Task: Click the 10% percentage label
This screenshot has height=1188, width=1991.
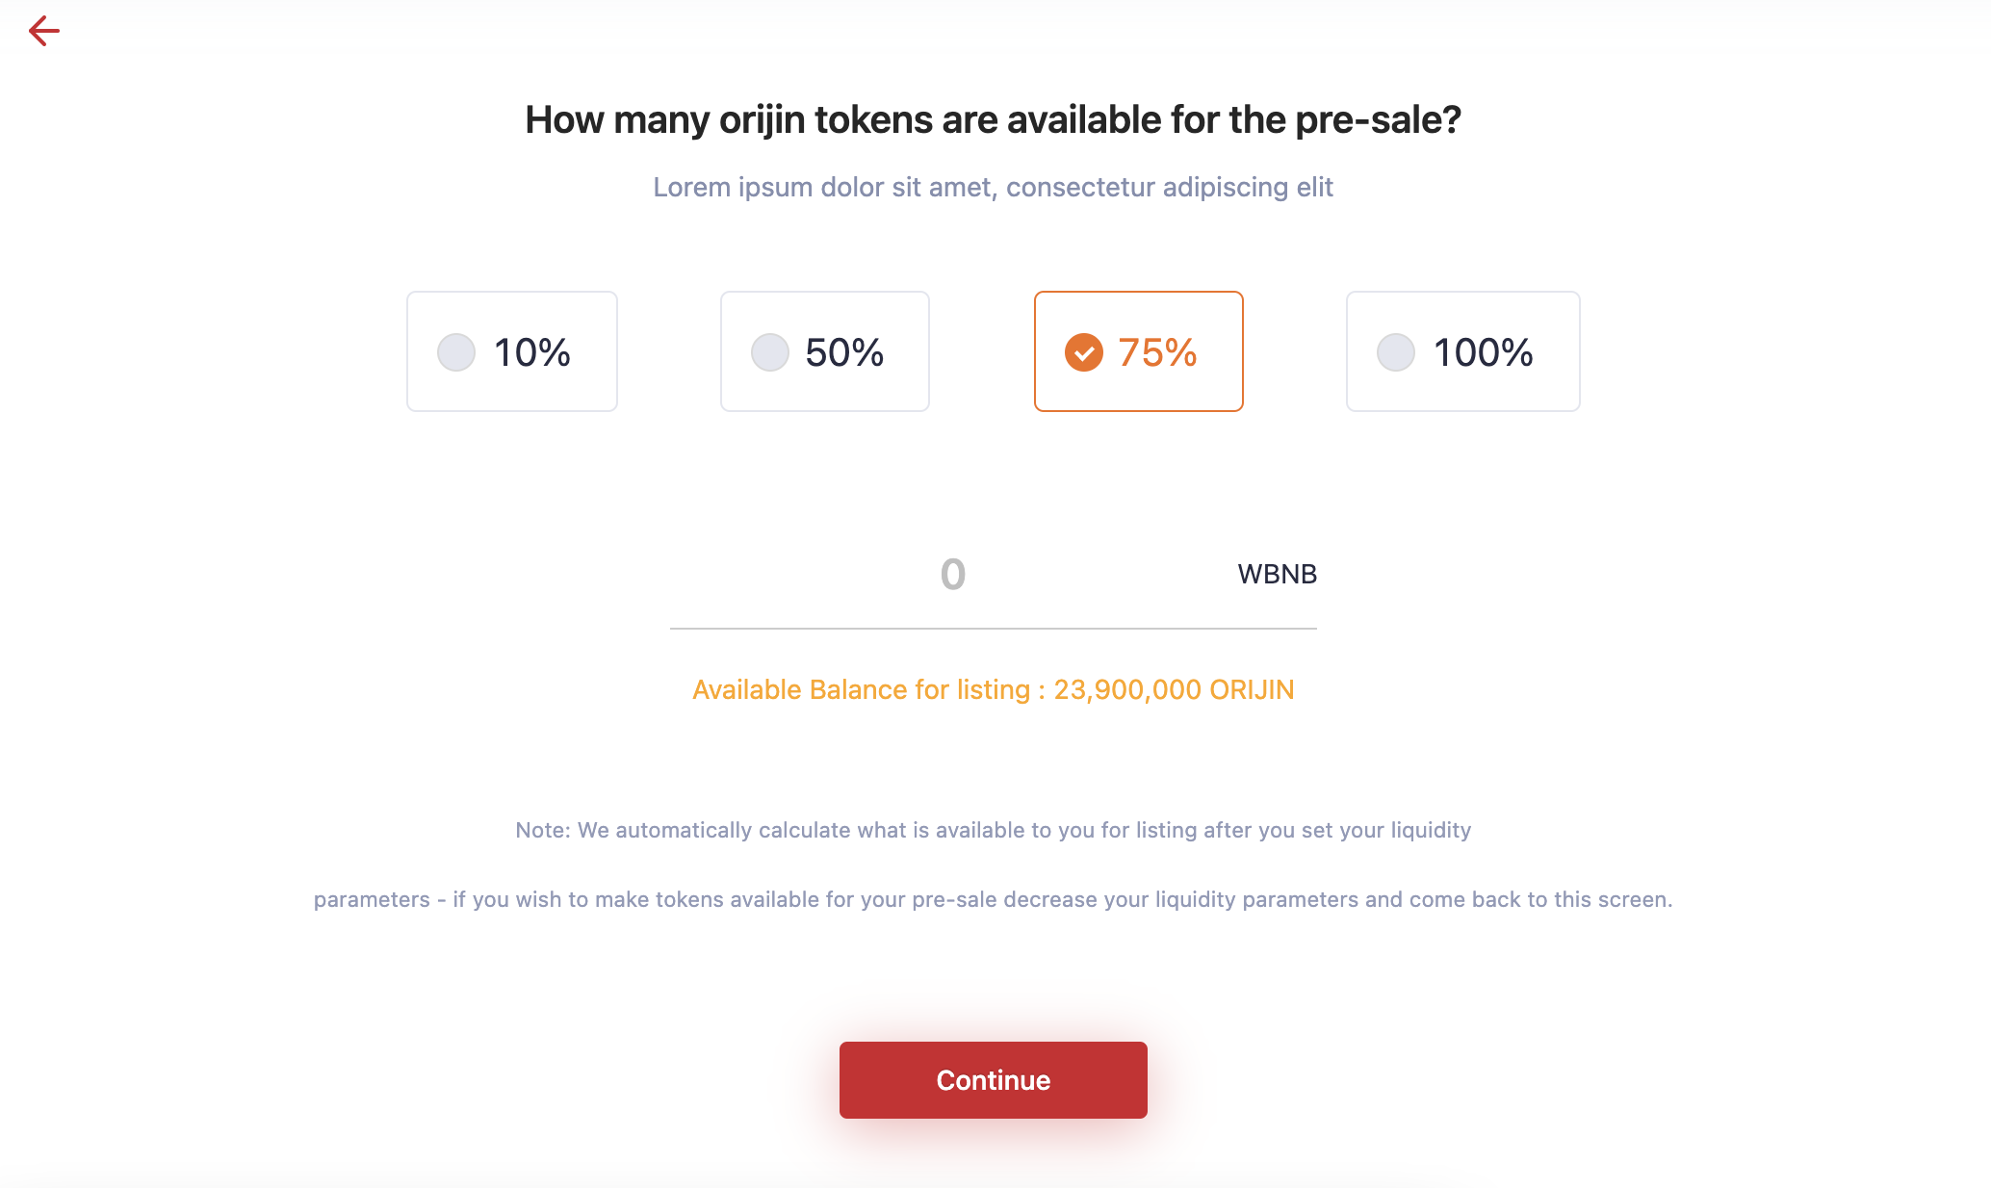Action: coord(532,352)
